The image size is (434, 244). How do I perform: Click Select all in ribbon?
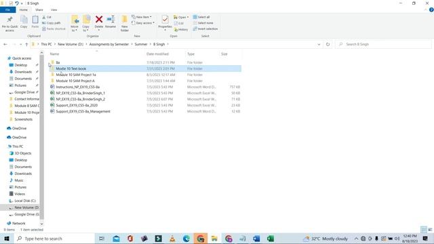click(x=201, y=17)
